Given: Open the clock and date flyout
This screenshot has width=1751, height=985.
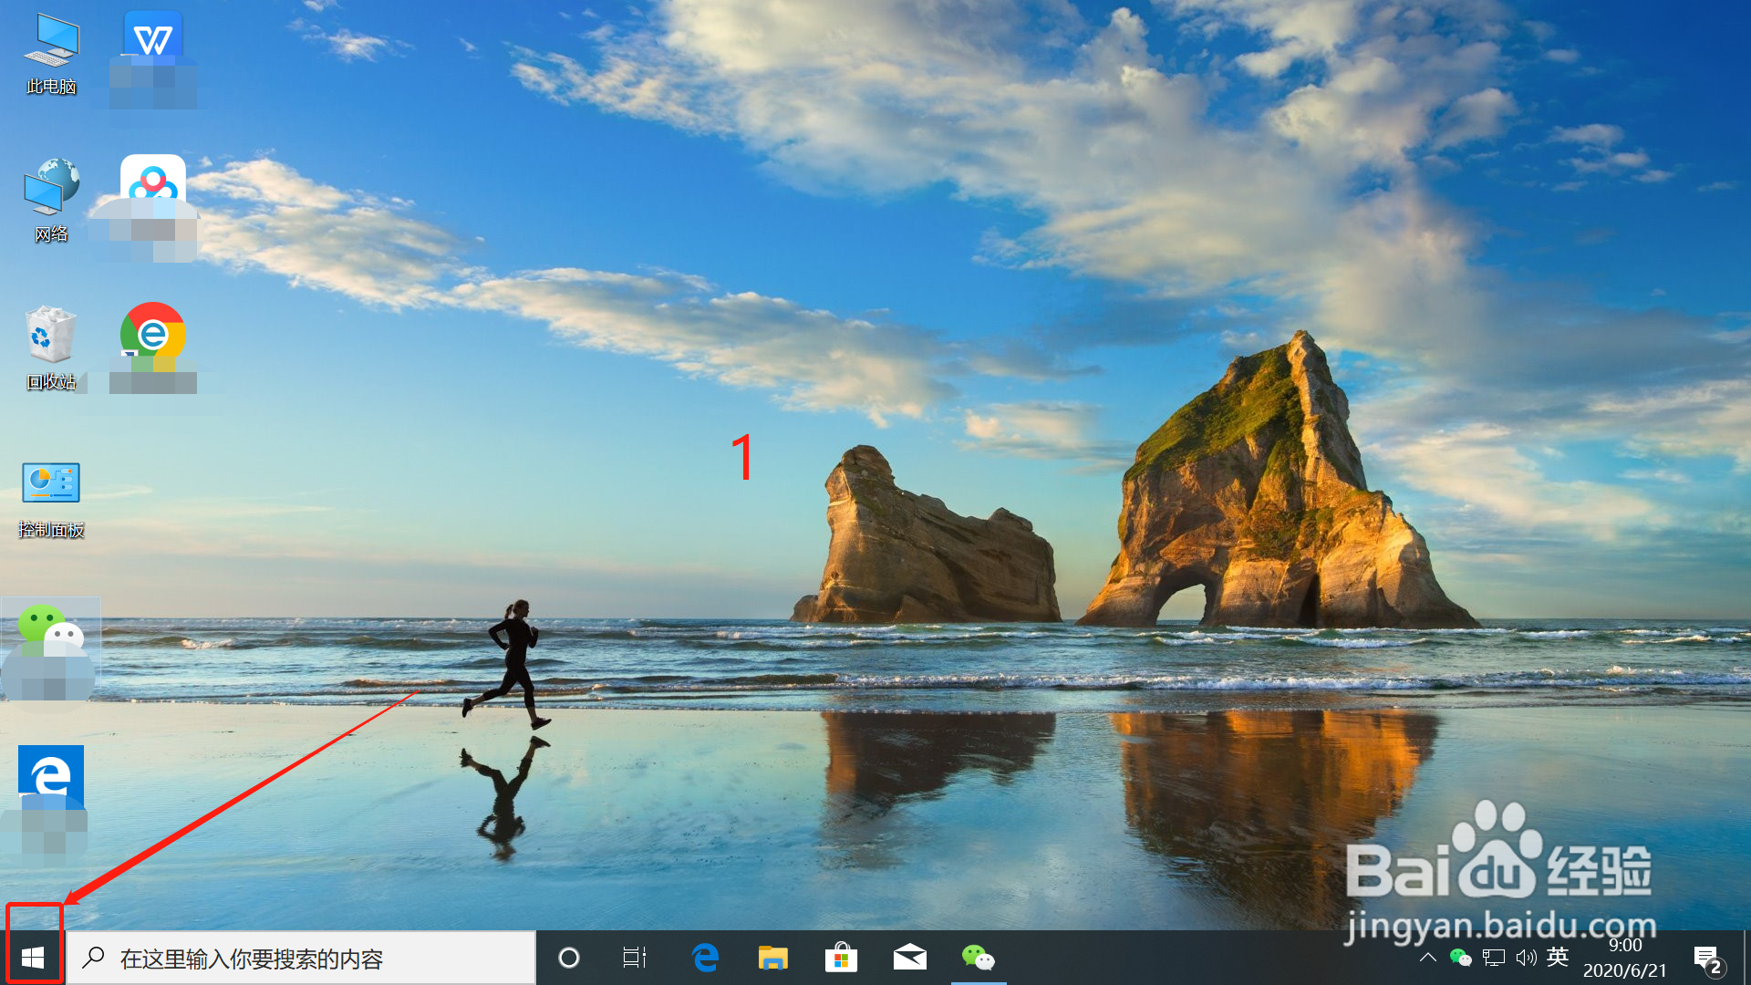Looking at the screenshot, I should click(1625, 958).
